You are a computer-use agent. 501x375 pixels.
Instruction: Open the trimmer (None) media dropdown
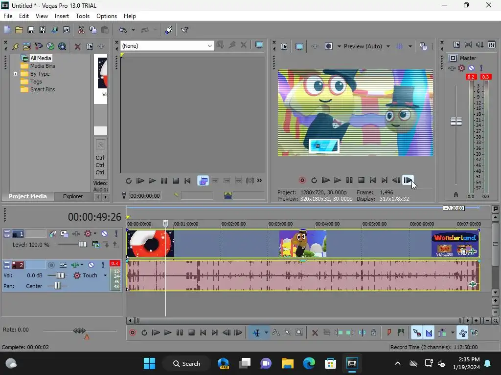[209, 46]
